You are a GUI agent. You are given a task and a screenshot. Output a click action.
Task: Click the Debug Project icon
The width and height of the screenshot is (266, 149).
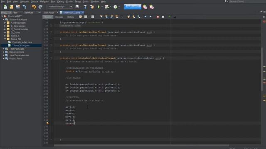[x=107, y=7]
